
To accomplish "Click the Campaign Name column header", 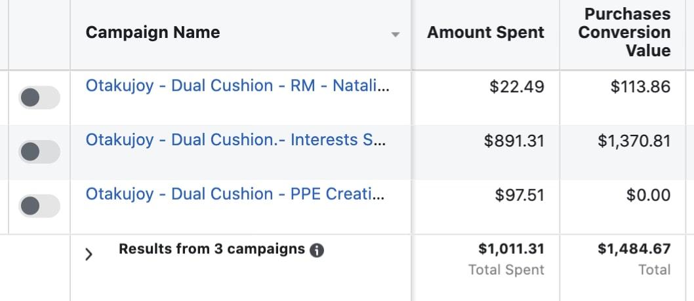I will [153, 32].
